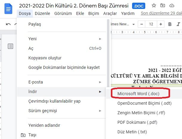
Task: Open the Dosya menu
Action: (x=25, y=13)
